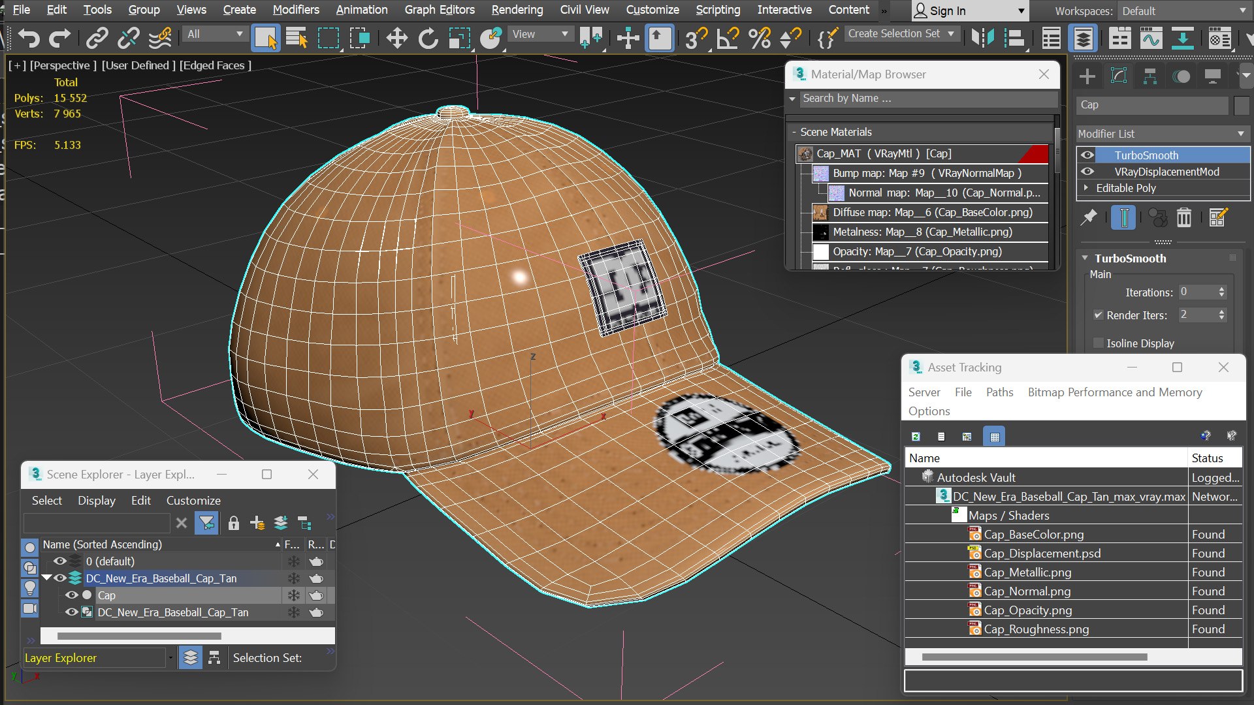Click the Perspective viewport label

[63, 65]
